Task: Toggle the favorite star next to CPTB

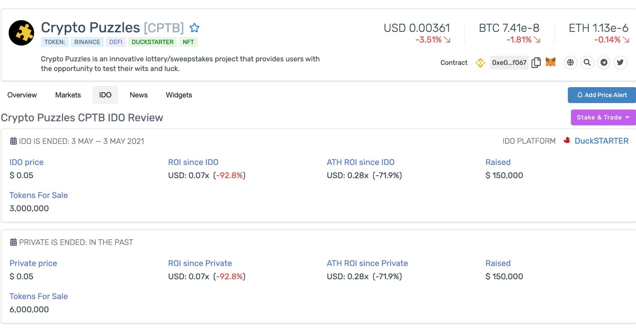Action: pyautogui.click(x=195, y=28)
